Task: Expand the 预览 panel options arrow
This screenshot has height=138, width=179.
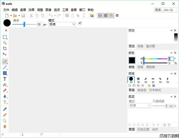Action: click(171, 30)
